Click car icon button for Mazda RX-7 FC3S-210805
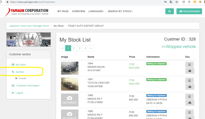 190,103
